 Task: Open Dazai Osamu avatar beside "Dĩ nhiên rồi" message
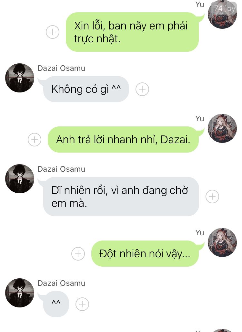click(20, 179)
